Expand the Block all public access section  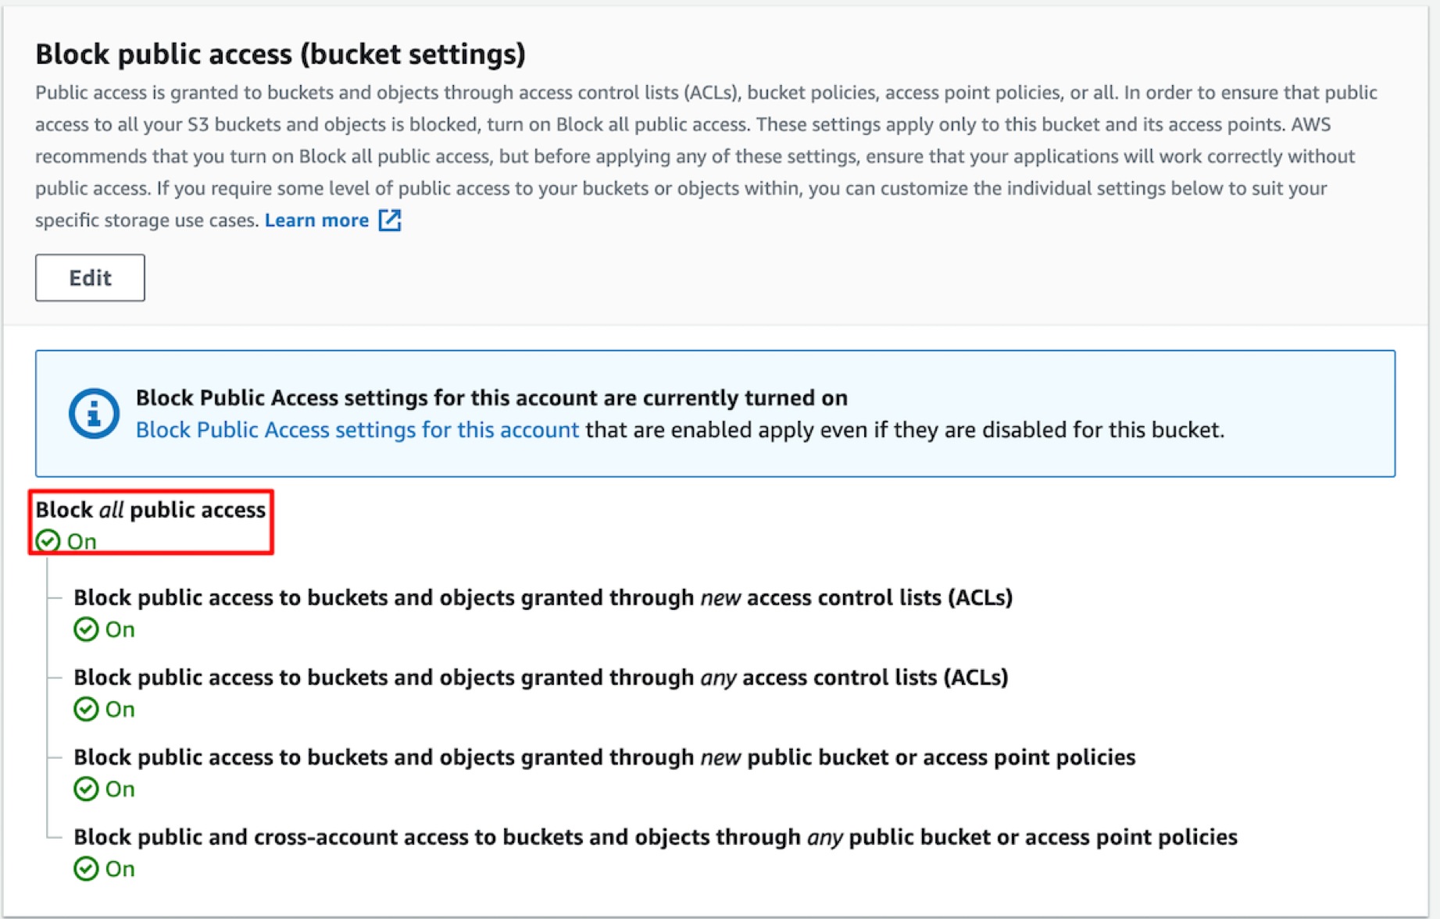point(148,510)
